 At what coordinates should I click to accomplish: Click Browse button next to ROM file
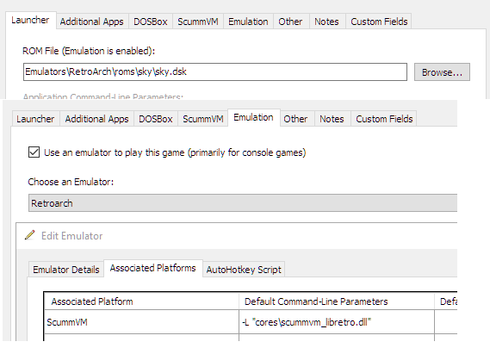(442, 72)
